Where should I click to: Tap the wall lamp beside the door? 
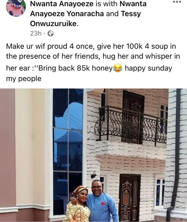[93, 175]
